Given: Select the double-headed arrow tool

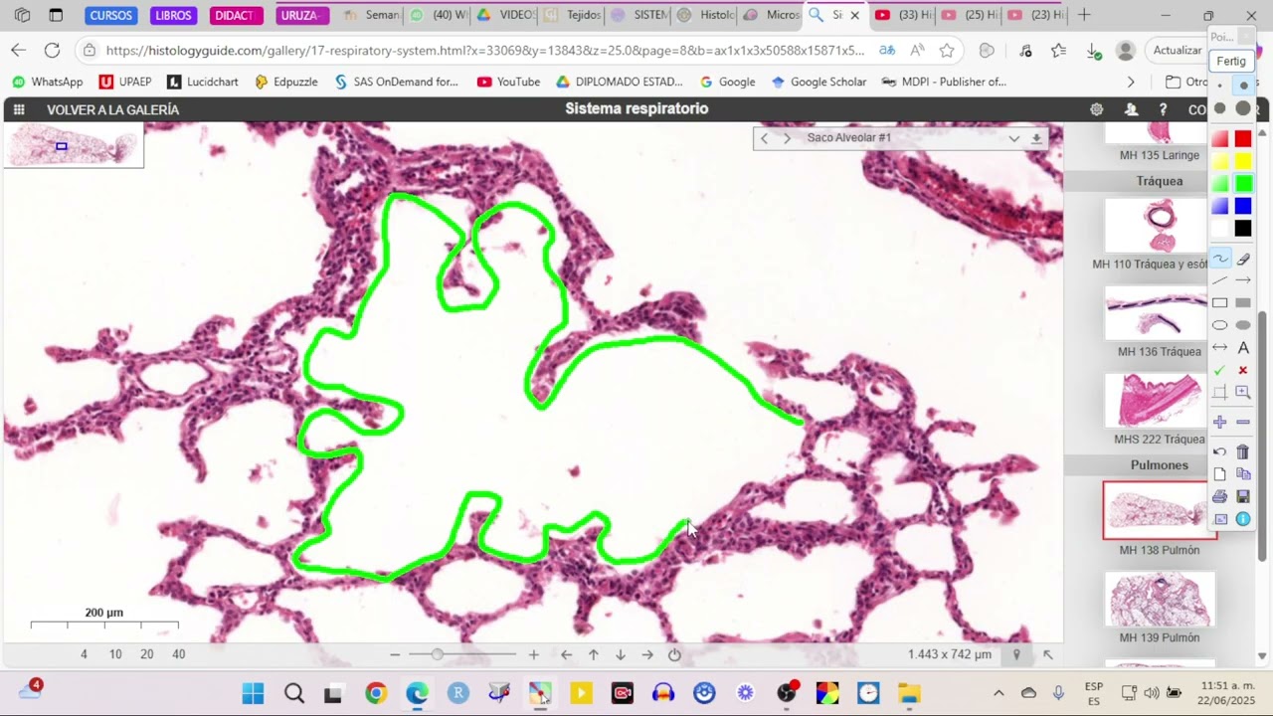Looking at the screenshot, I should click(x=1220, y=347).
